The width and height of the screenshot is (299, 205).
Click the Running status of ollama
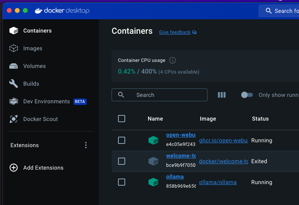click(262, 182)
